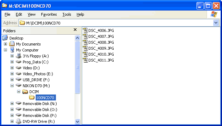The height and width of the screenshot is (126, 222).
Task: Click the My Computer icon
Action: pos(12,50)
